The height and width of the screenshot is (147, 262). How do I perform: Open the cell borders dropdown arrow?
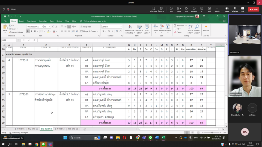tap(44, 31)
